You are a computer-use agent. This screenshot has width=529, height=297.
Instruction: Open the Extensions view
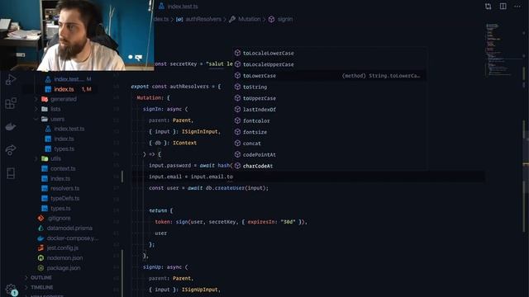tap(11, 103)
